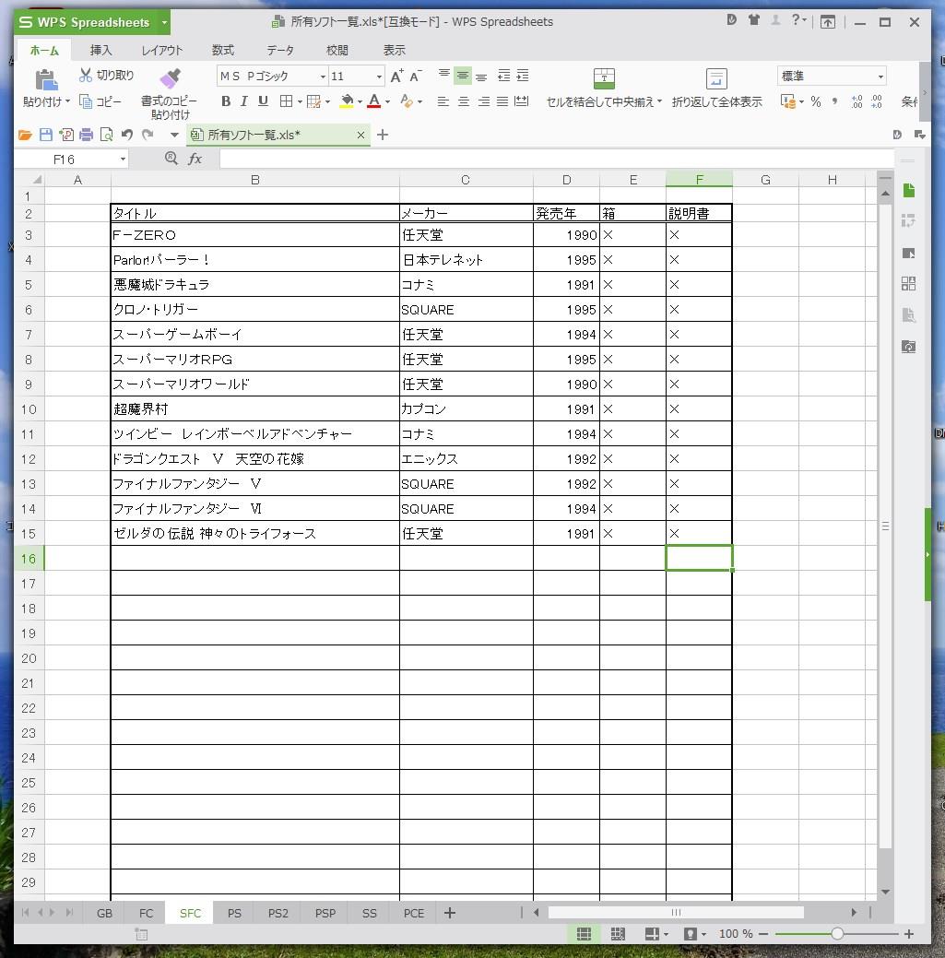The image size is (945, 958).
Task: Open the WPS Spreadsheets application menu arrow
Action: click(x=164, y=23)
